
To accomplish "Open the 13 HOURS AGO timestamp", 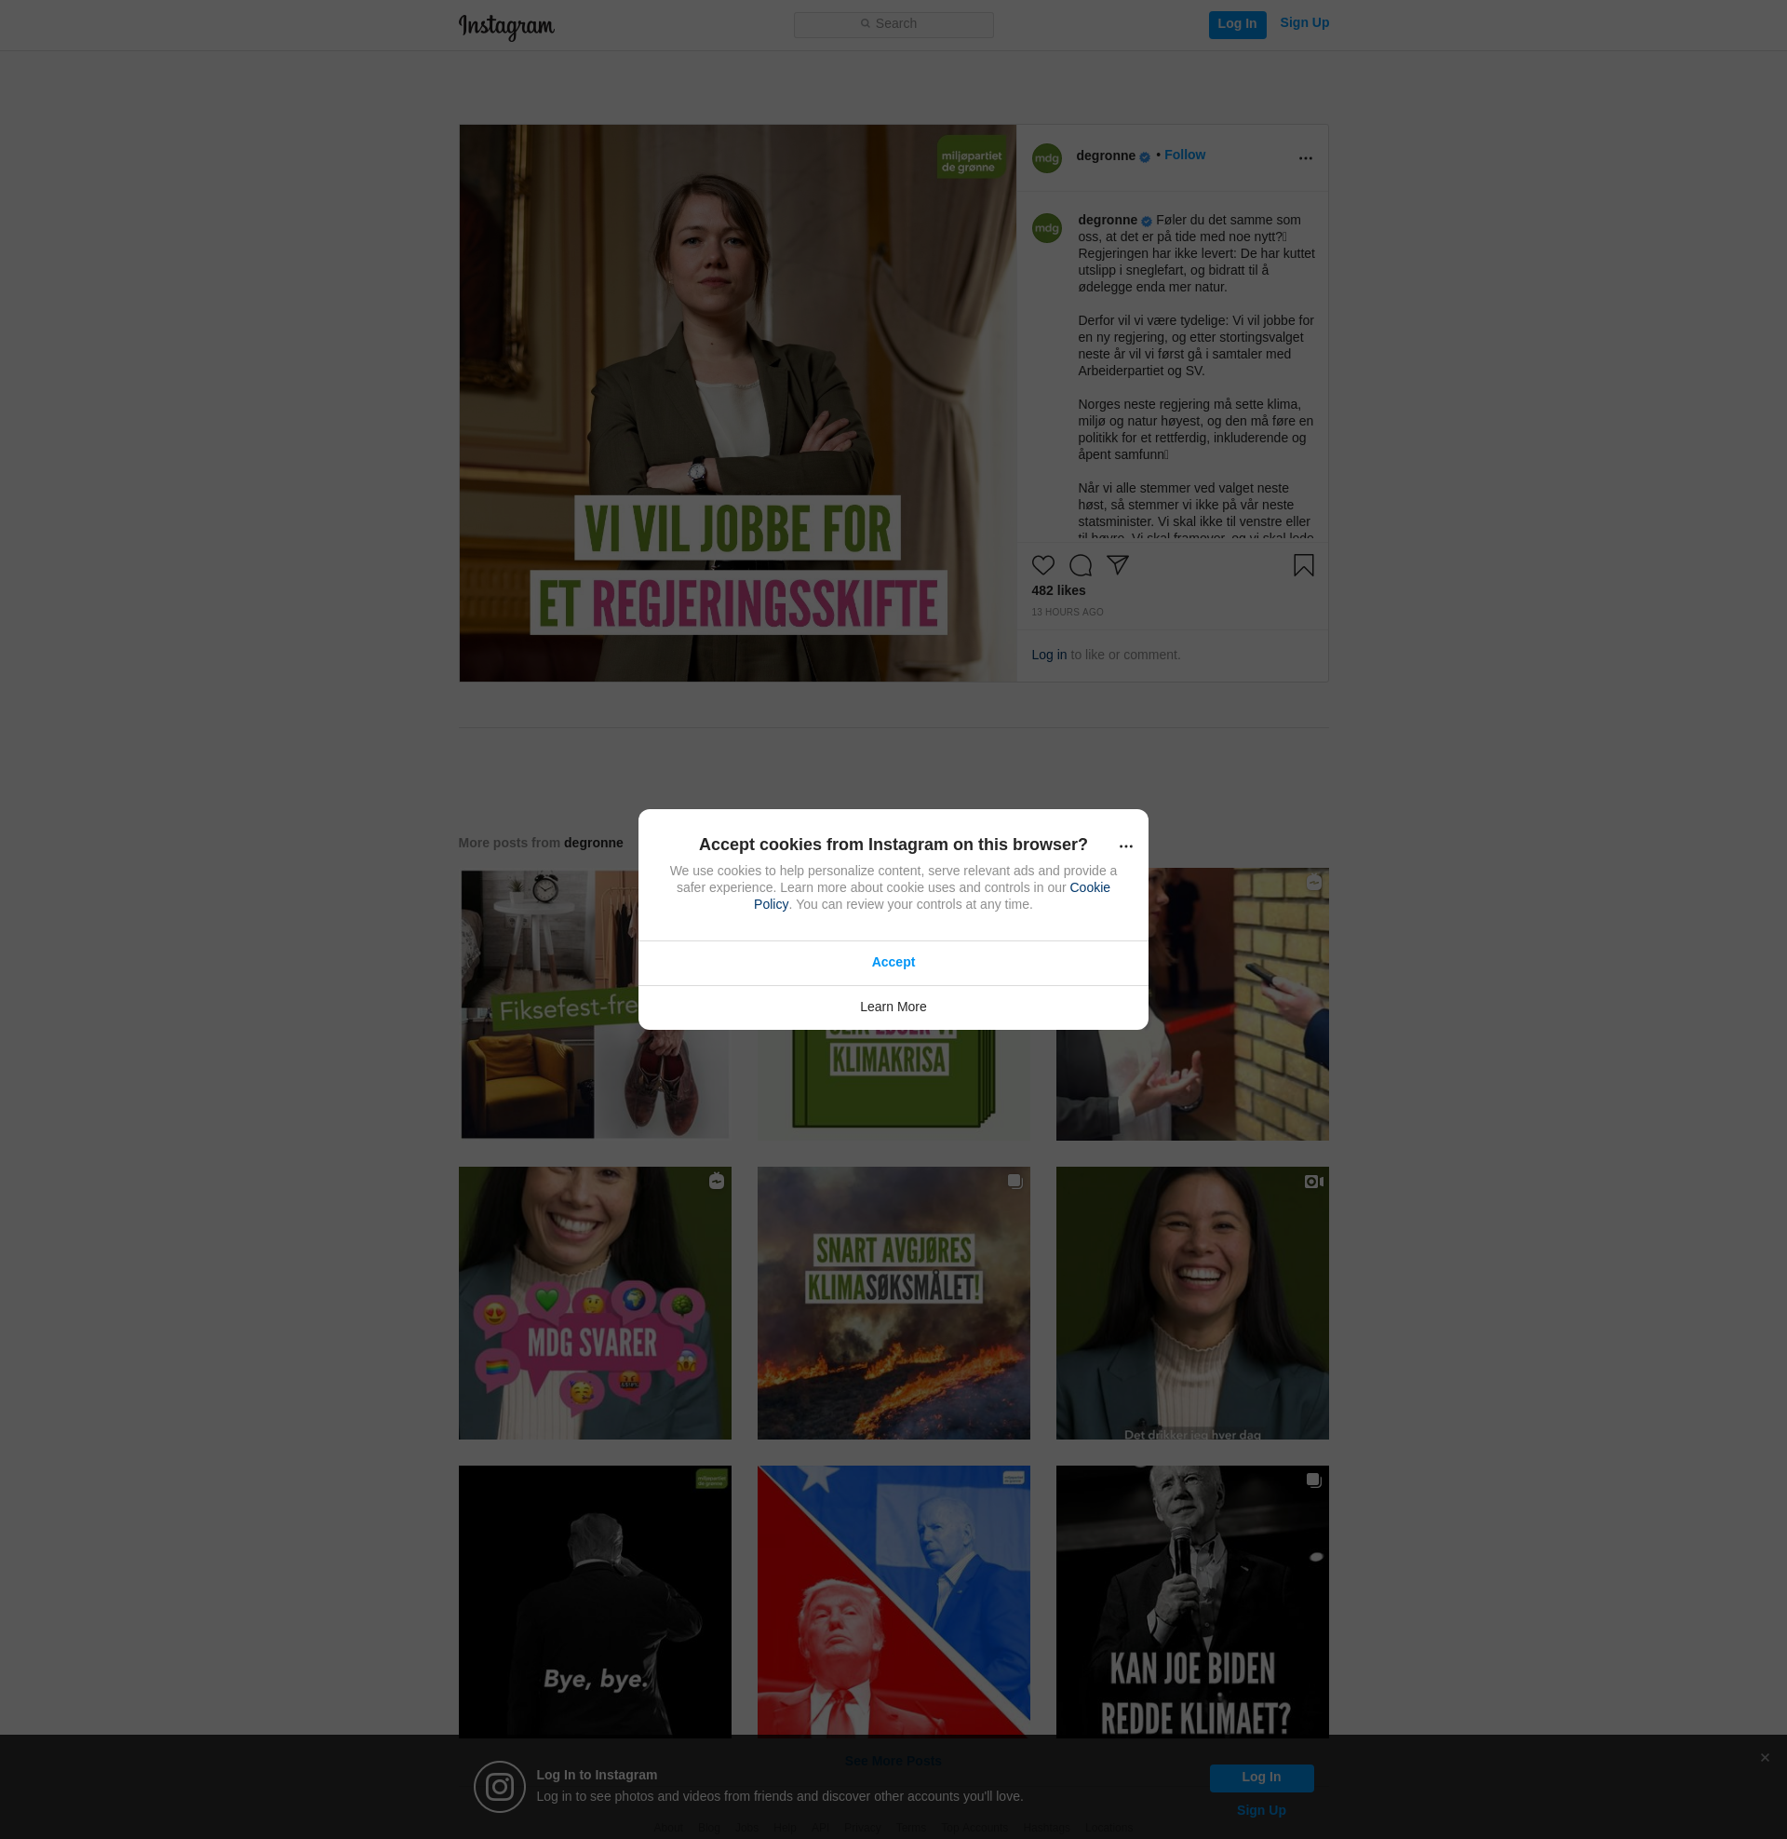I will [x=1068, y=612].
